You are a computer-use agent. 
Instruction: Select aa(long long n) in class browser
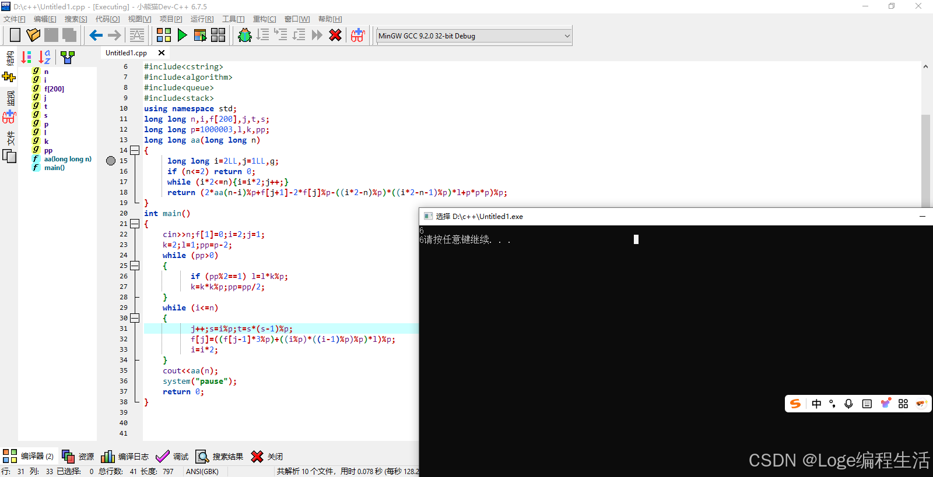(x=68, y=159)
